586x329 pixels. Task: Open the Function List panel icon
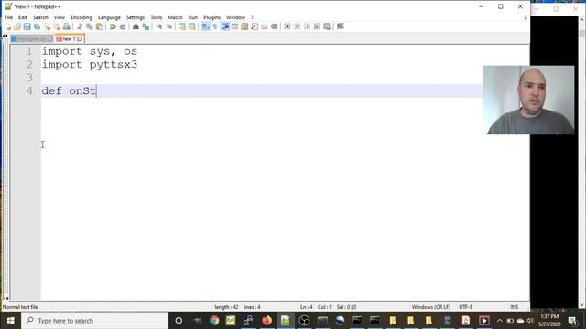pyautogui.click(x=255, y=27)
